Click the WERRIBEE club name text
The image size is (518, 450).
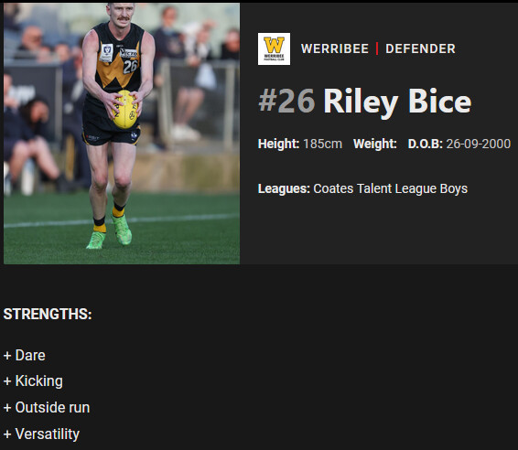335,48
